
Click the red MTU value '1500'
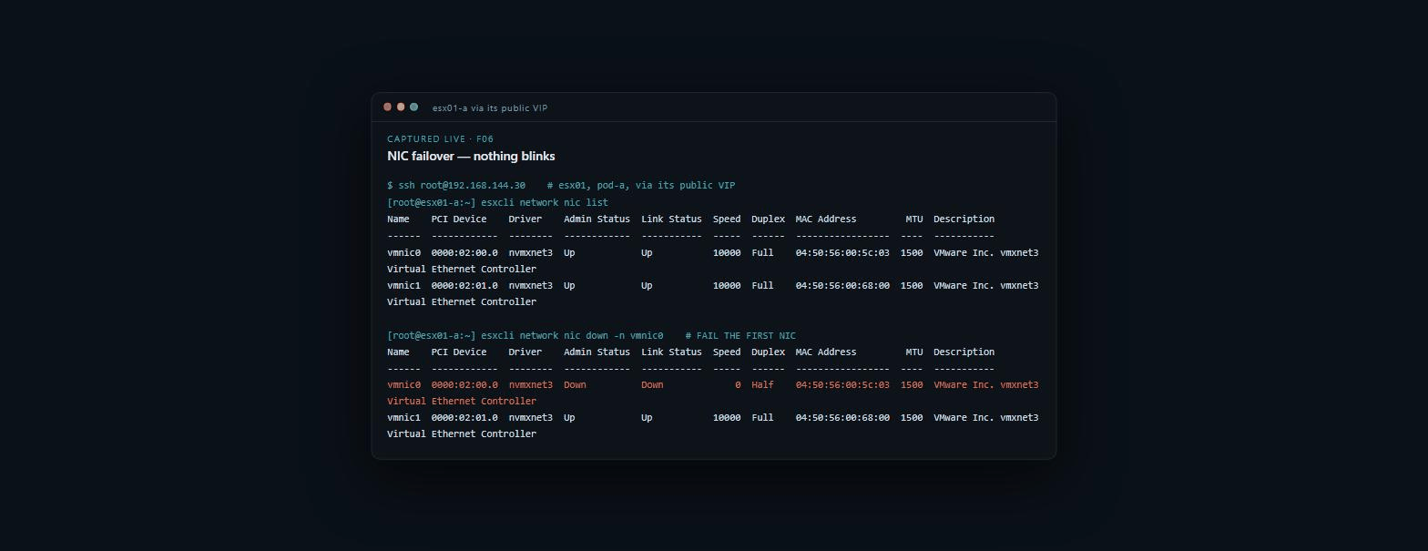pos(912,384)
